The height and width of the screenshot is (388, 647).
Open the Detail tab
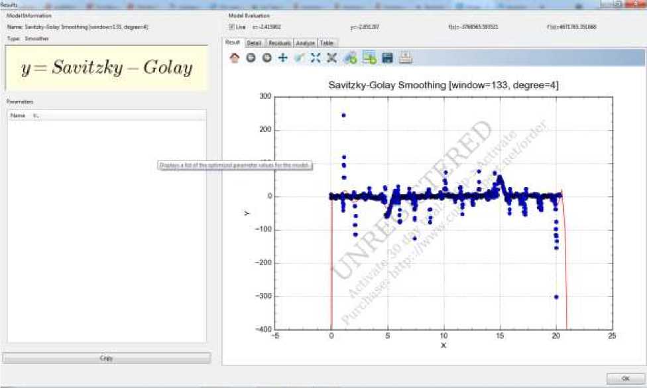254,42
